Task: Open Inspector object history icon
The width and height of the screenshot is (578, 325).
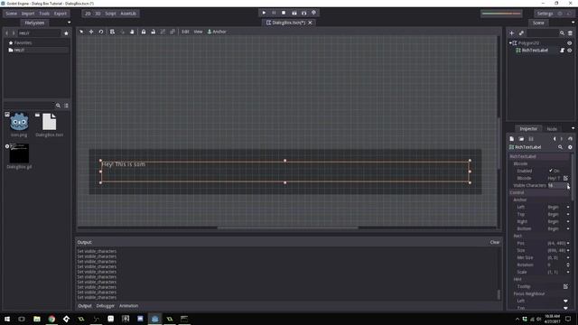Action: point(570,139)
